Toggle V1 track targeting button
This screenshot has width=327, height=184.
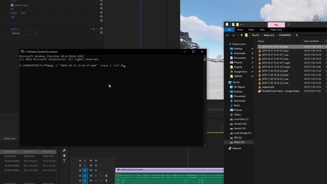pyautogui.click(x=85, y=170)
